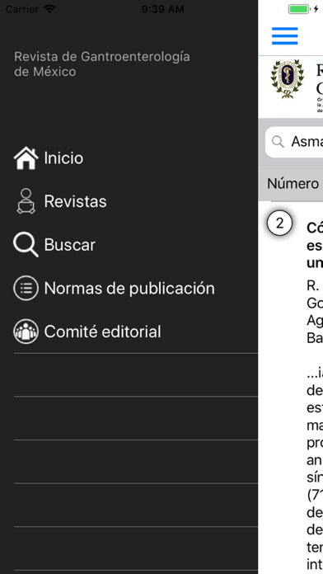Tap the journal crest logo
The image size is (323, 574).
tap(288, 79)
